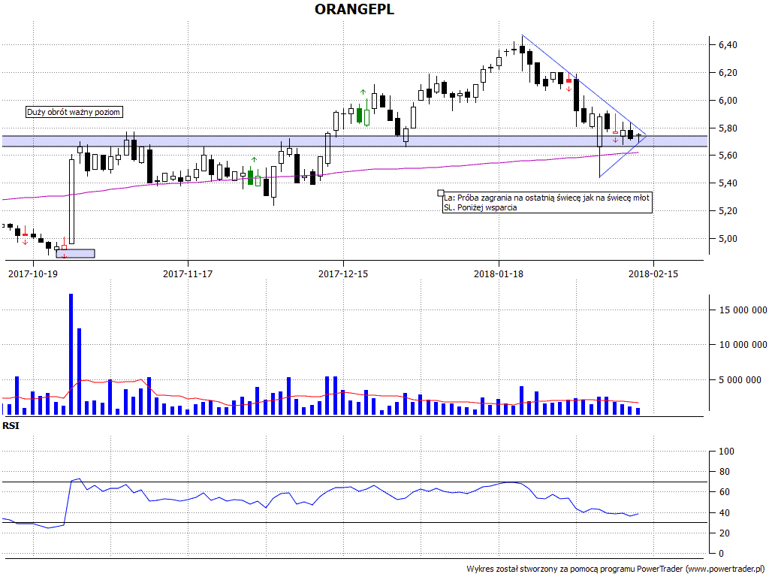Click the 2017-10-19 date label
Image resolution: width=769 pixels, height=577 pixels.
tap(33, 273)
